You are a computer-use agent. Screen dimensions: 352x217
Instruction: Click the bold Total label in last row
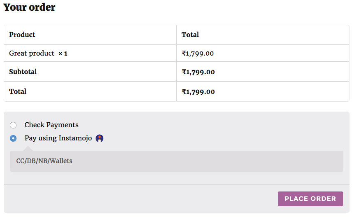point(18,91)
